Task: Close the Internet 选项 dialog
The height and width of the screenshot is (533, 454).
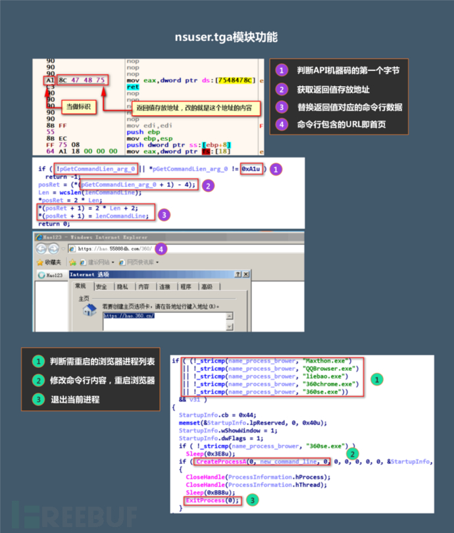Action: pyautogui.click(x=245, y=274)
